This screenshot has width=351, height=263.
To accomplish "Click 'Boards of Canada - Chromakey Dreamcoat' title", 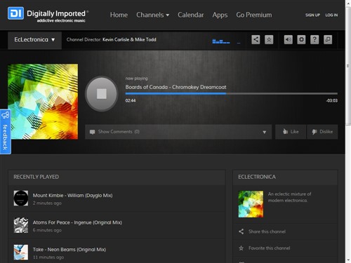I will tap(175, 87).
